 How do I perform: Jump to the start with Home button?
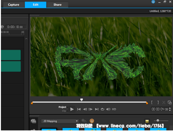point(79,109)
